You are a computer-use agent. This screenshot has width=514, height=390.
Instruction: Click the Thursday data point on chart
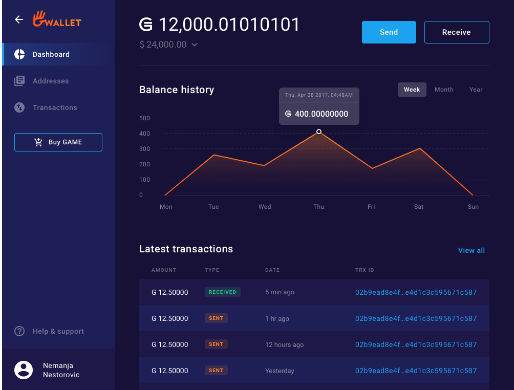coord(319,132)
